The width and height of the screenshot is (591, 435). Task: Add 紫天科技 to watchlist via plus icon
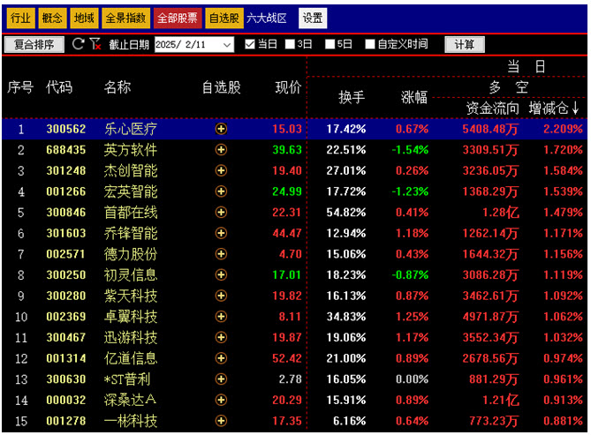tap(221, 296)
